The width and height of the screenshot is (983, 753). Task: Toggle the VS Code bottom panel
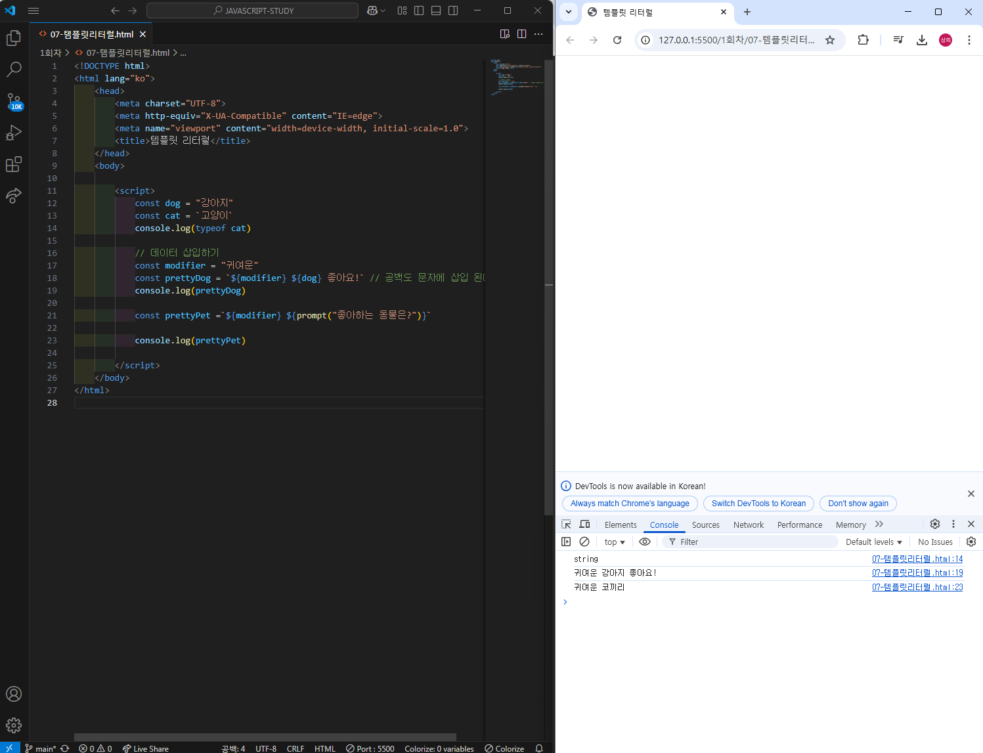click(x=436, y=11)
